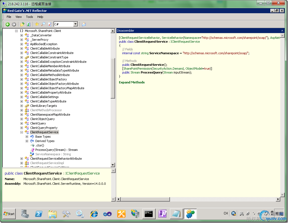
Task: Expand the ClientObjectQuery tree node
Action: point(22,119)
